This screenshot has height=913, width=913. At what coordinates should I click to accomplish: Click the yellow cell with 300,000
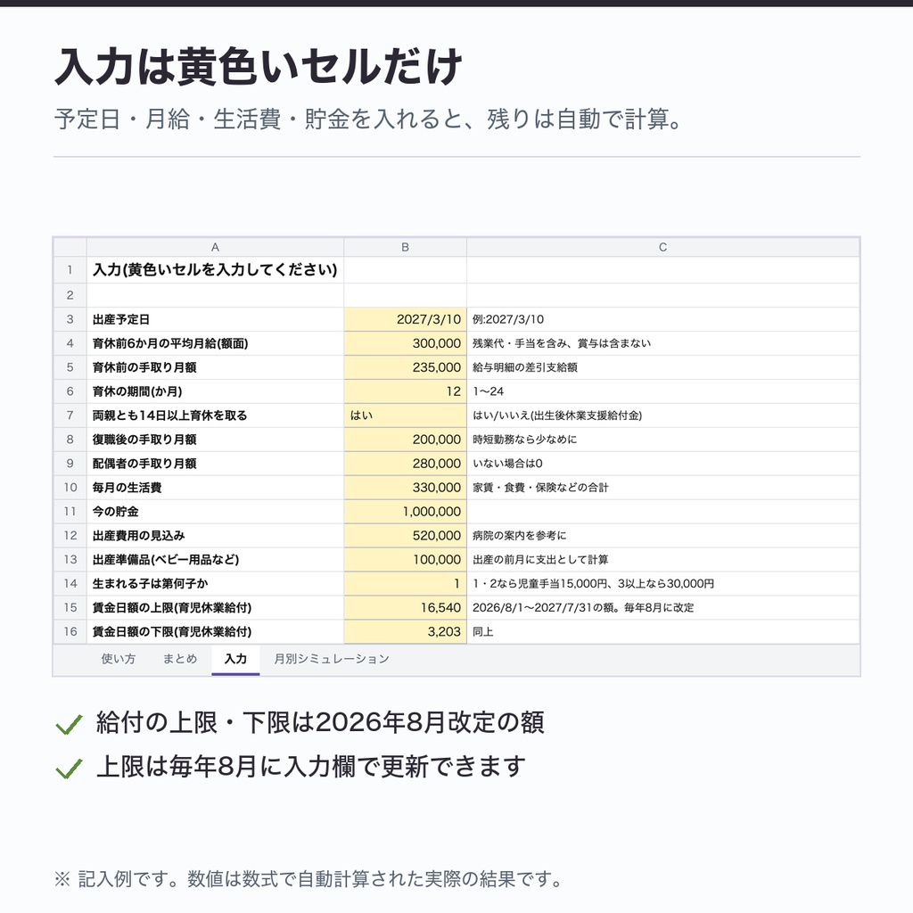pyautogui.click(x=406, y=343)
